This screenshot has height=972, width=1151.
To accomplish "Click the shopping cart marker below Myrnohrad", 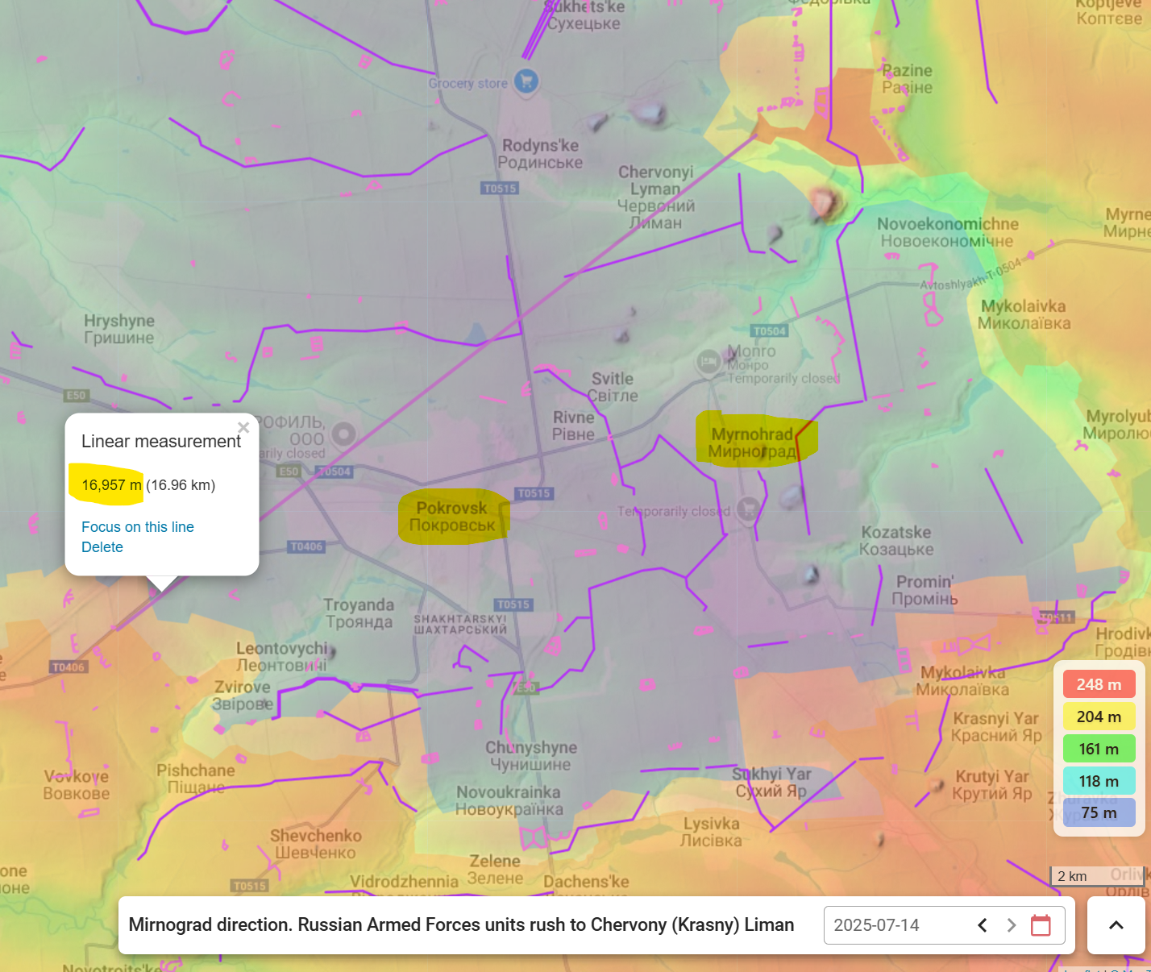I will click(748, 509).
